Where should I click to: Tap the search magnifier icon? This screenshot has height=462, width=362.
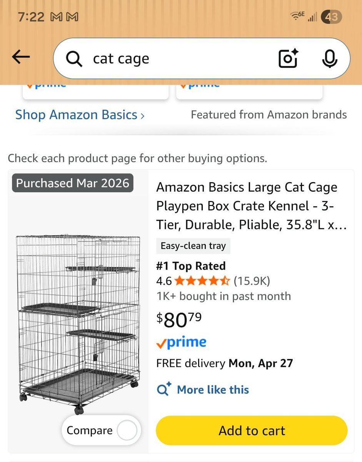coord(74,59)
